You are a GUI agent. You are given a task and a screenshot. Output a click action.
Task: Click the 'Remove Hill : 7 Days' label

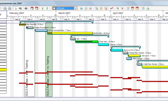[132, 50]
